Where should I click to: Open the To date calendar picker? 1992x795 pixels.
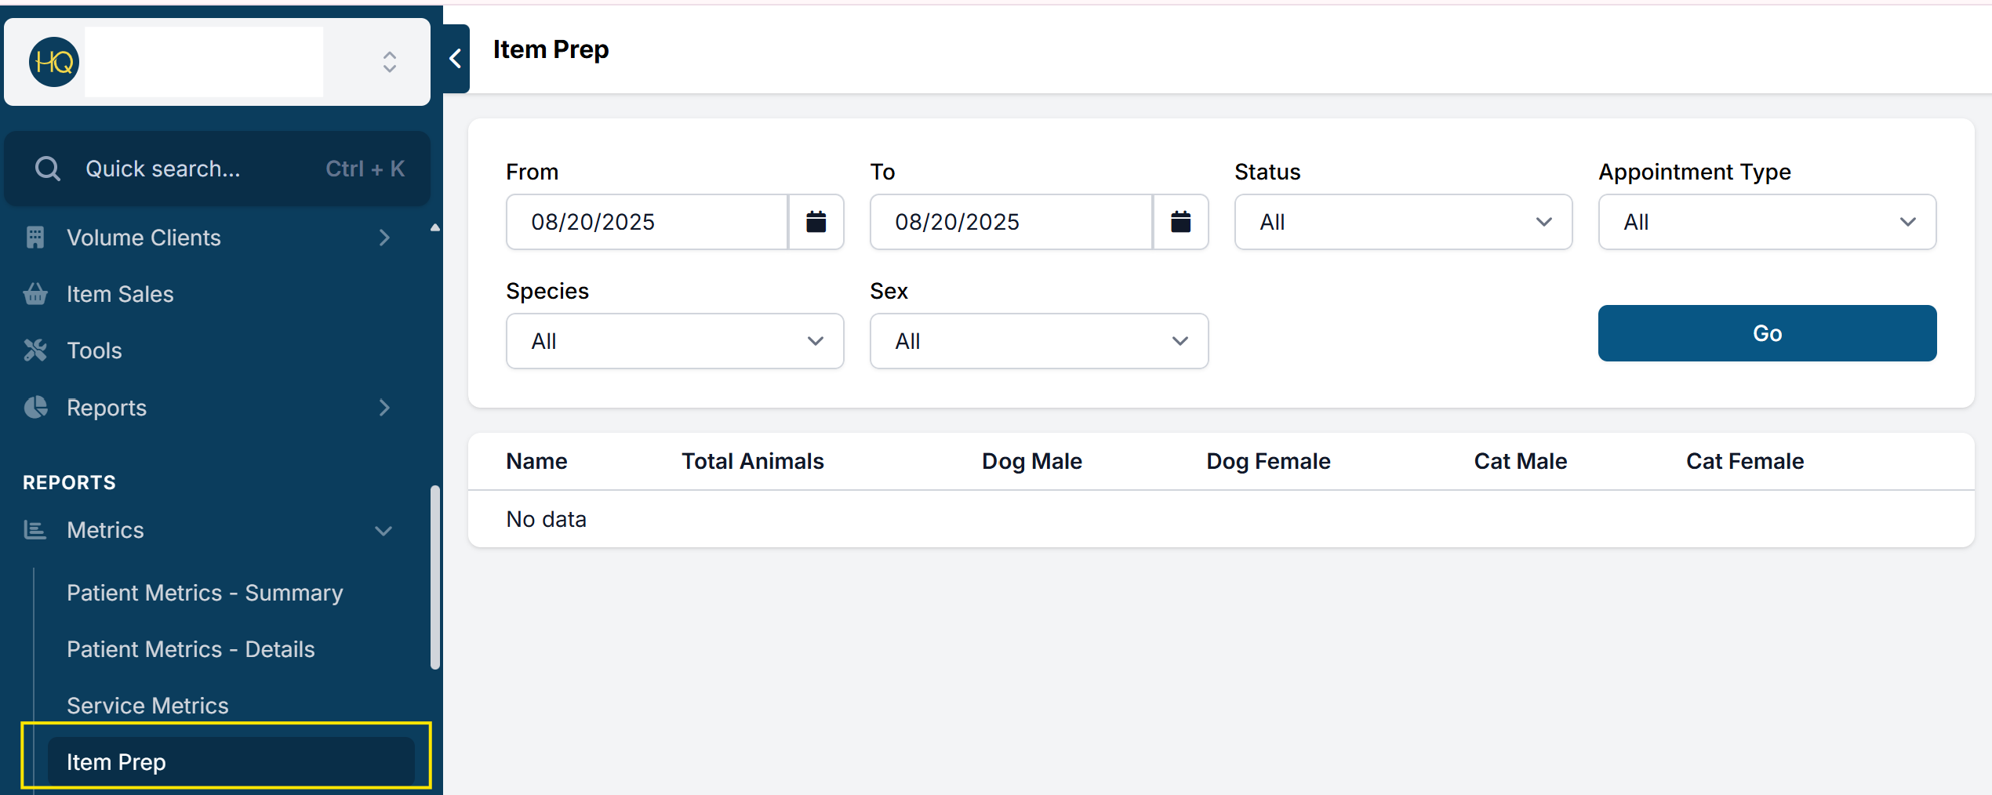(x=1180, y=222)
